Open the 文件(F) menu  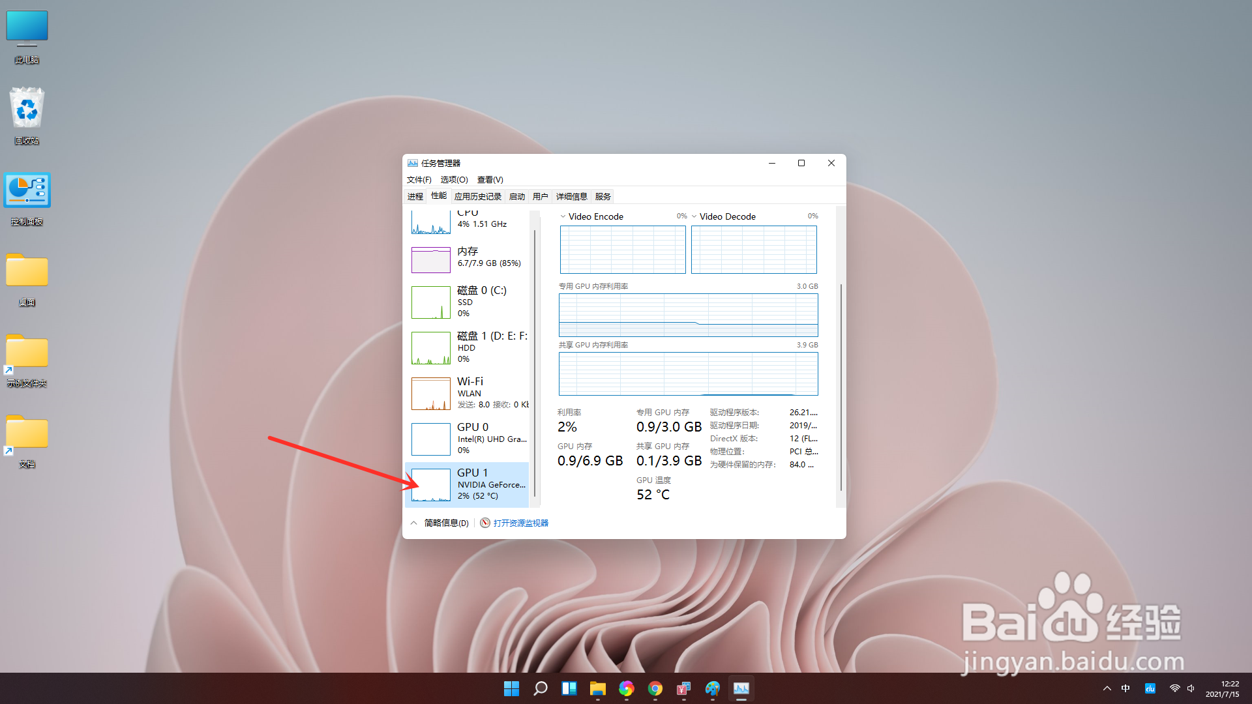pos(419,180)
